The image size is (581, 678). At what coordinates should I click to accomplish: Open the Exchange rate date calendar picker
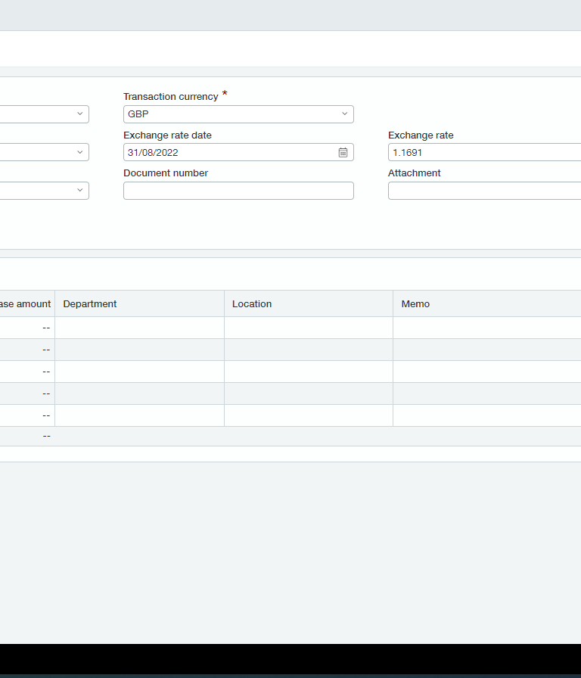pos(343,153)
